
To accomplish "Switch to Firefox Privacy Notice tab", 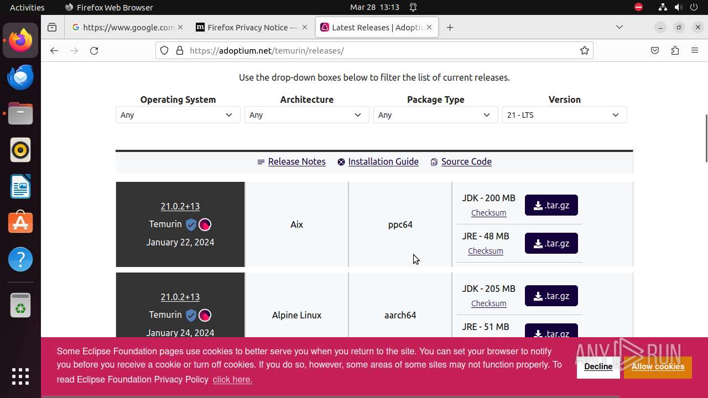I will tap(252, 27).
